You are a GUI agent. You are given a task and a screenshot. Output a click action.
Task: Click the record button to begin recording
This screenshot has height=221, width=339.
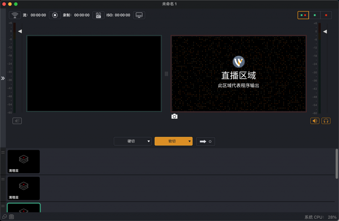pos(55,15)
